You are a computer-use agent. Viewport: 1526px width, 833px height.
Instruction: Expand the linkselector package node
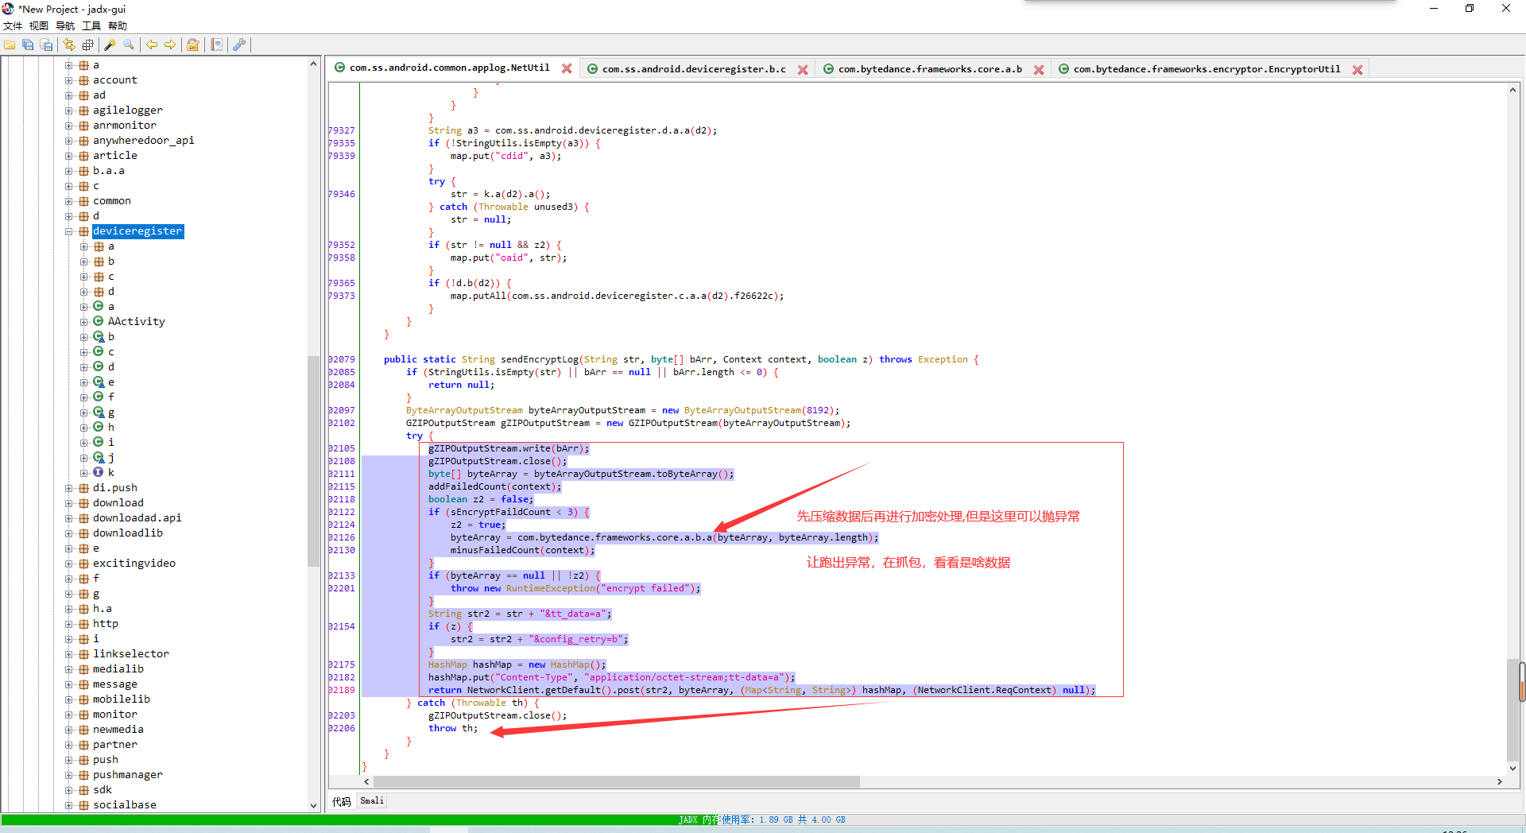click(69, 654)
